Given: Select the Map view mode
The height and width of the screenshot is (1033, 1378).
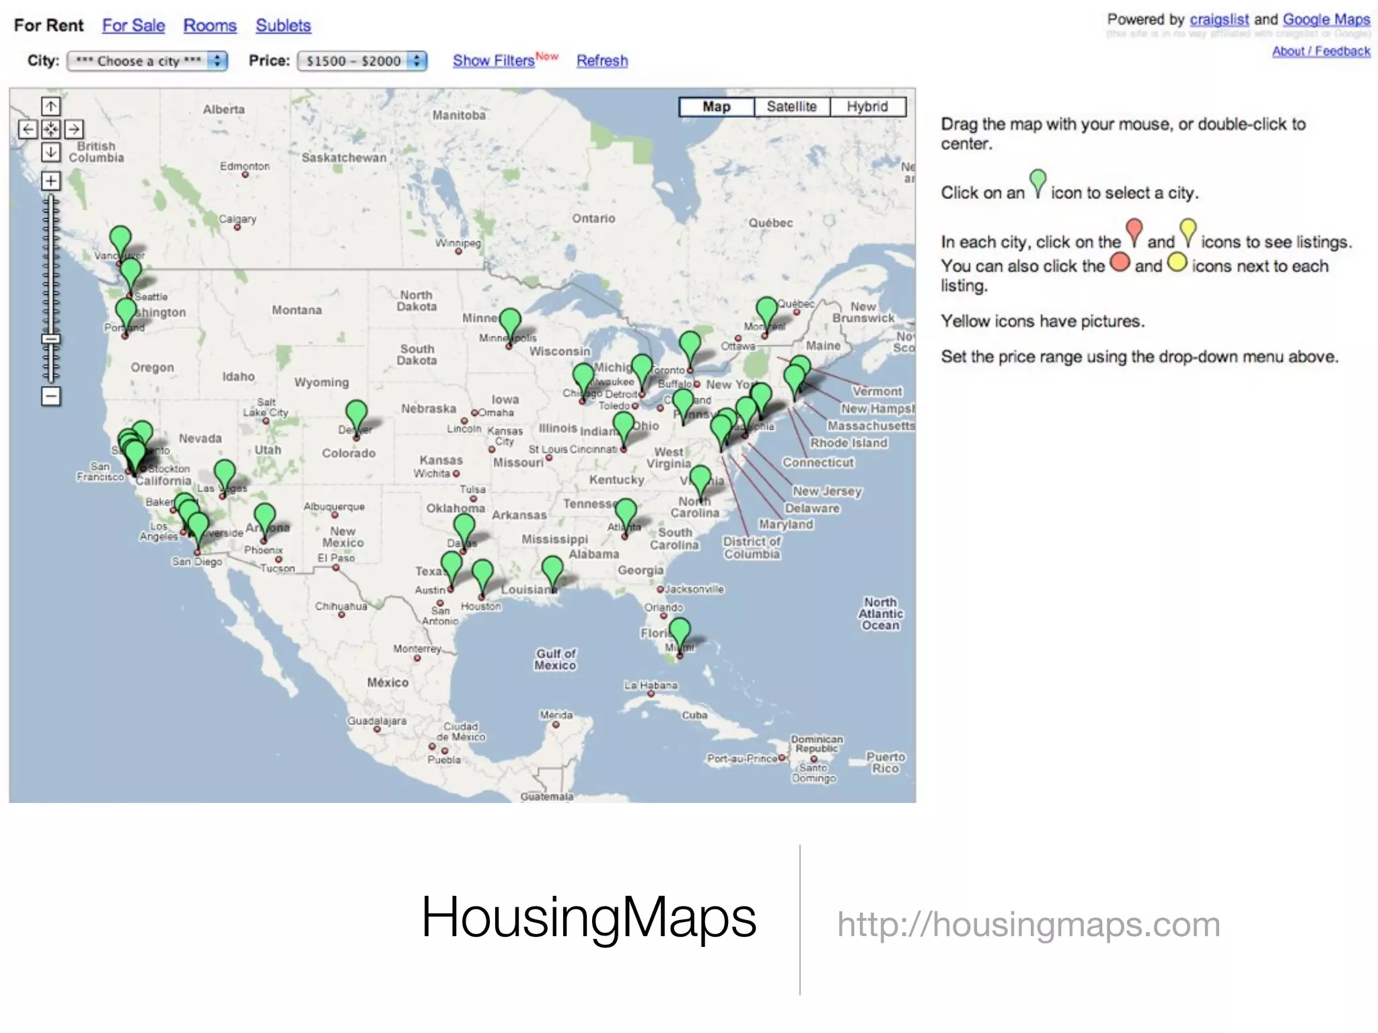Looking at the screenshot, I should 716,107.
